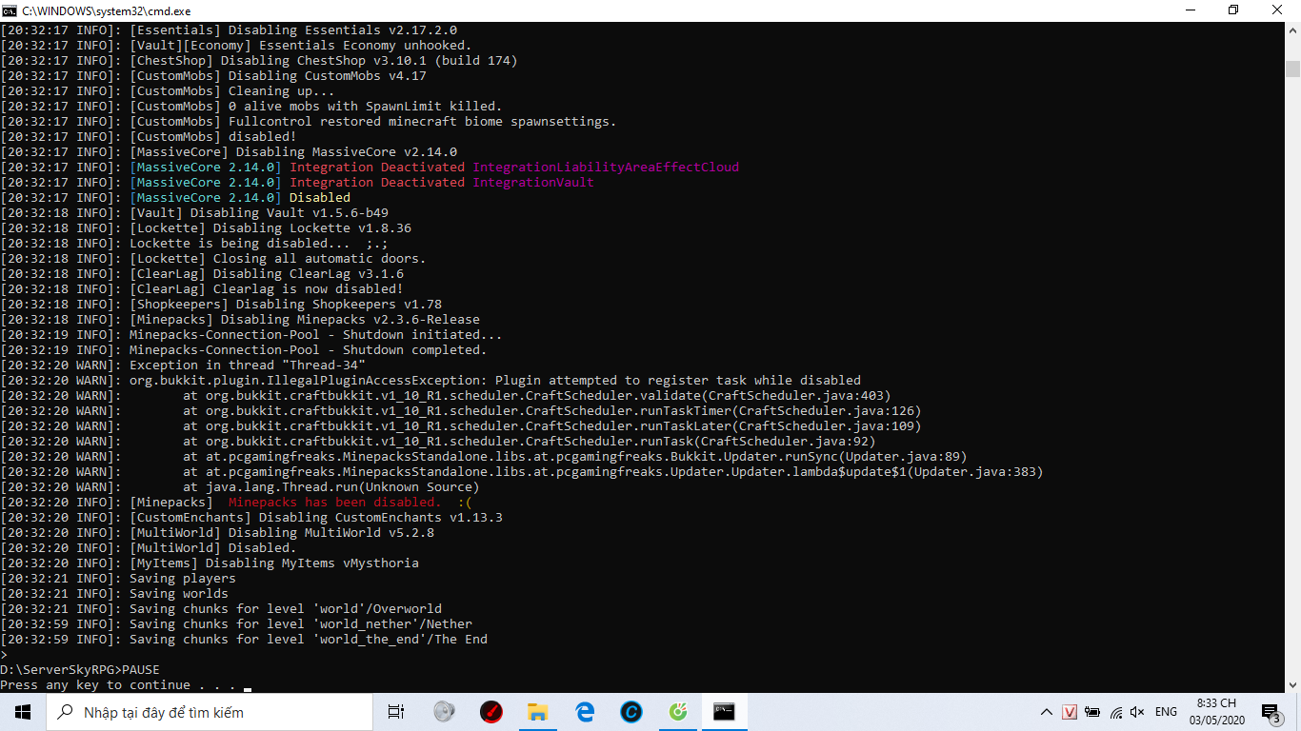Show hidden system tray icons

coord(1047,712)
